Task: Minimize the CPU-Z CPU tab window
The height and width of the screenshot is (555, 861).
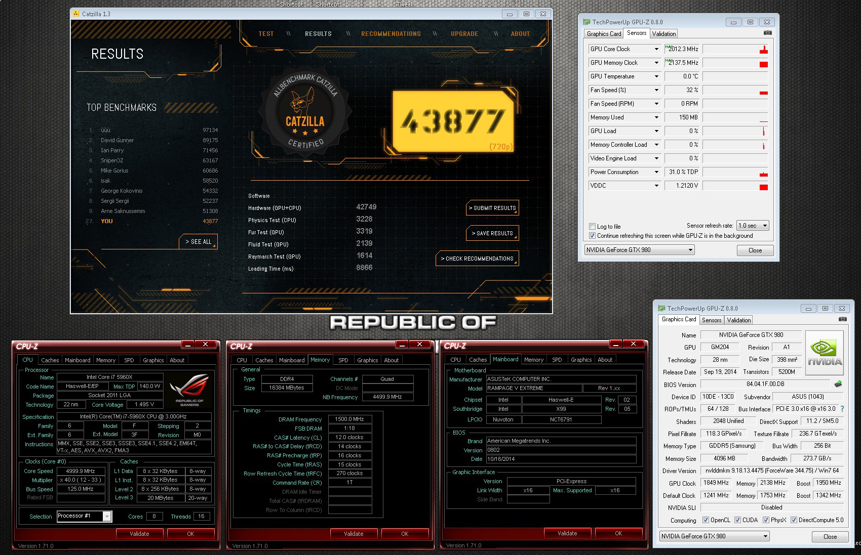Action: pos(188,345)
